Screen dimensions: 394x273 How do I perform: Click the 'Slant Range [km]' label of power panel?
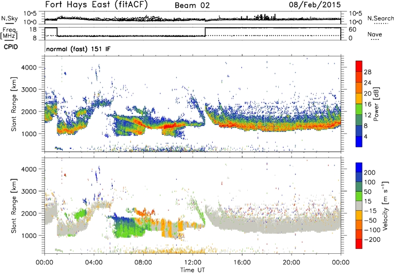point(14,104)
